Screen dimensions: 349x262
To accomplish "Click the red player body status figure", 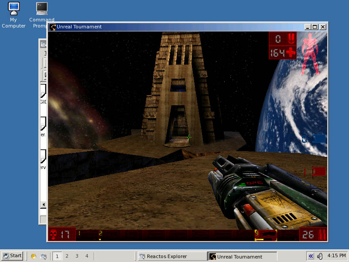I will 310,54.
